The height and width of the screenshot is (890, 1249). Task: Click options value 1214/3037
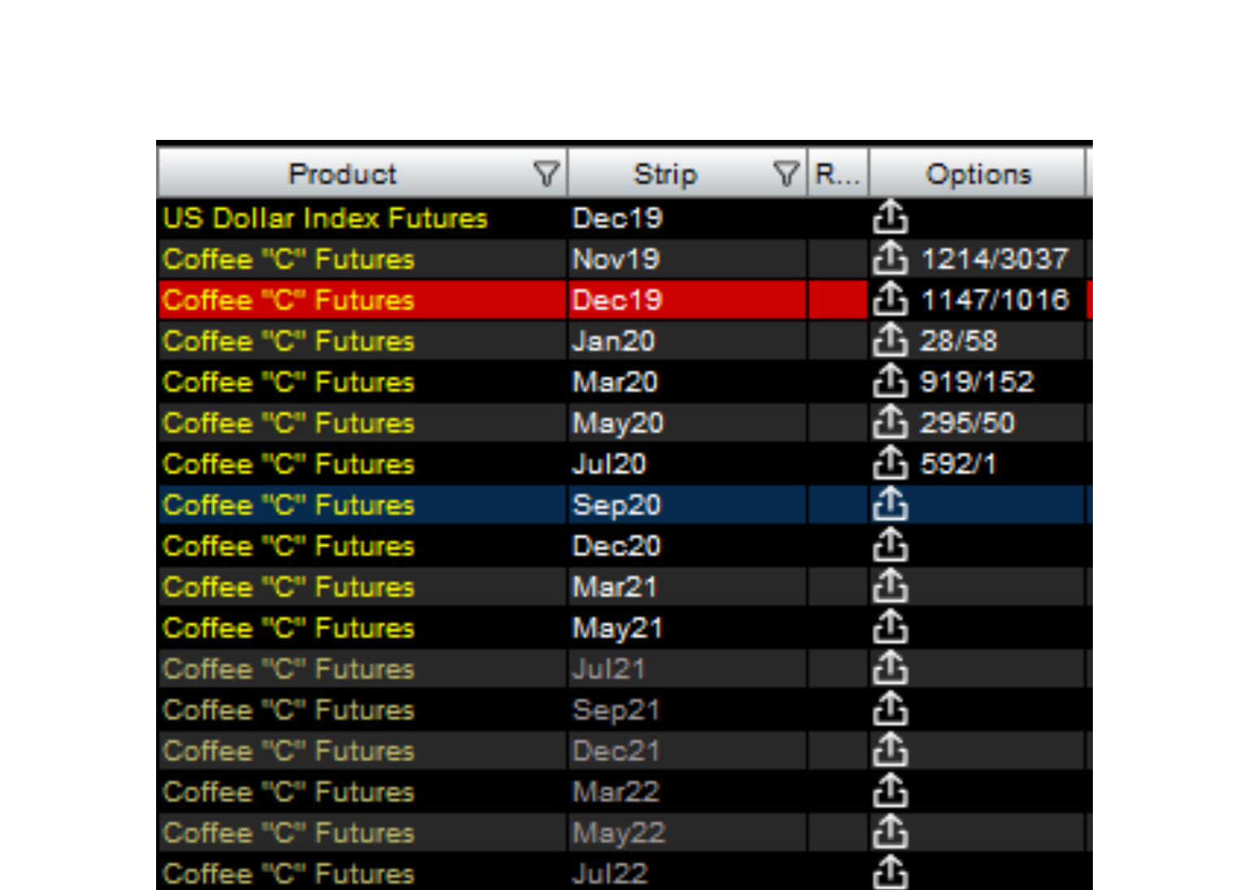pyautogui.click(x=994, y=259)
